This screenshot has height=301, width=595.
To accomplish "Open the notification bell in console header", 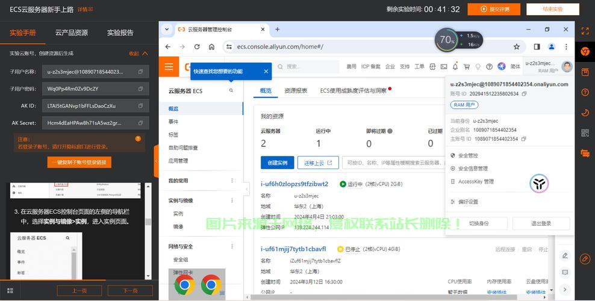I will (455, 67).
